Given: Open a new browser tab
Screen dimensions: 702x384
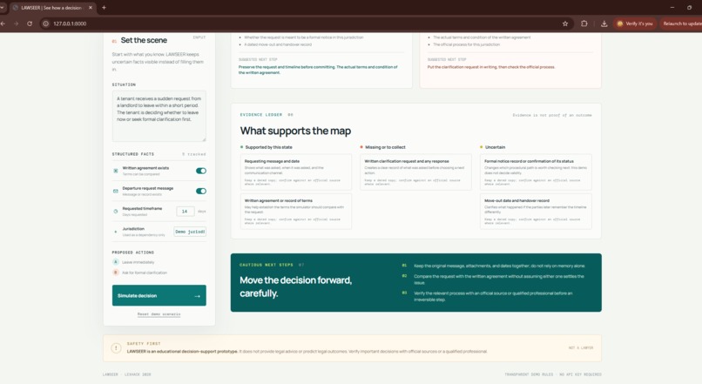Looking at the screenshot, I should click(104, 8).
